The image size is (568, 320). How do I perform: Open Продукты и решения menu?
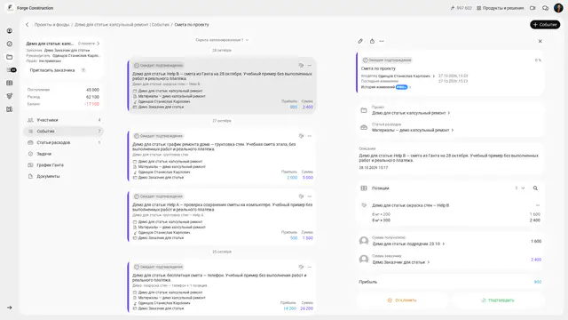[x=501, y=8]
